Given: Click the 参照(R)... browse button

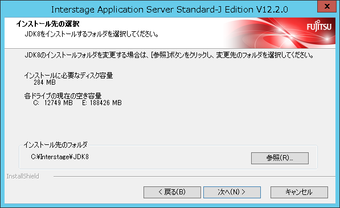Looking at the screenshot, I should tap(280, 158).
